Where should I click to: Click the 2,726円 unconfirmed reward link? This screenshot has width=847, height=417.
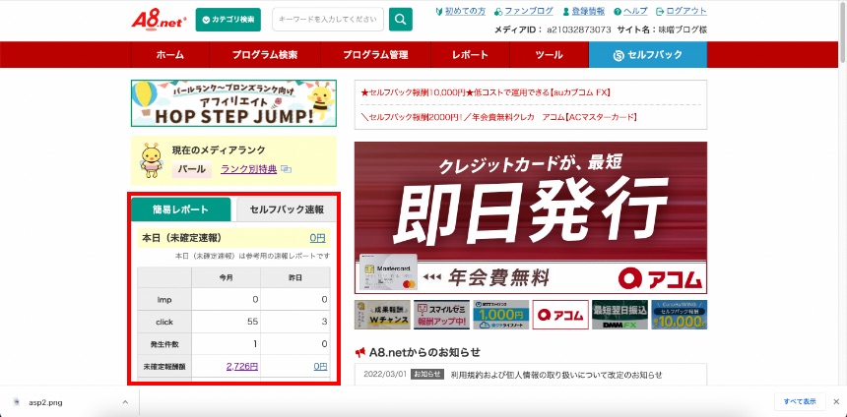coord(242,366)
